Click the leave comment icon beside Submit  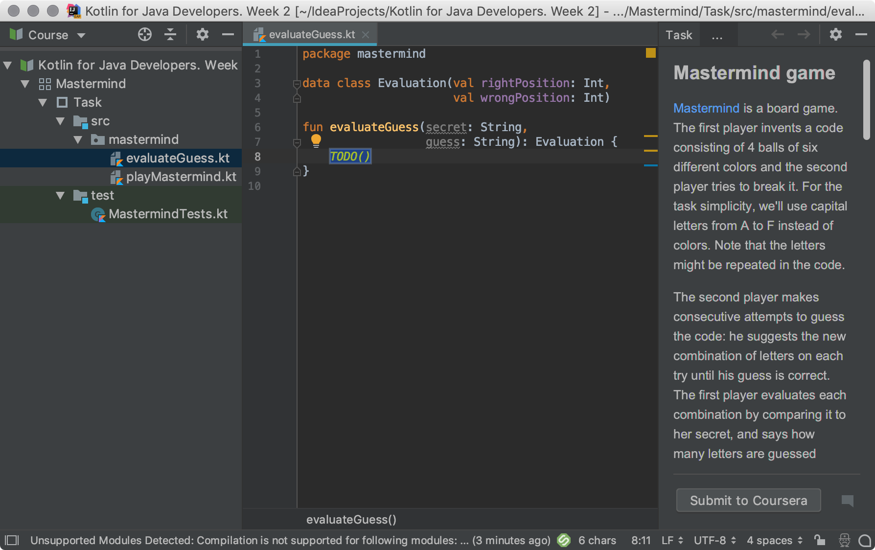point(848,501)
